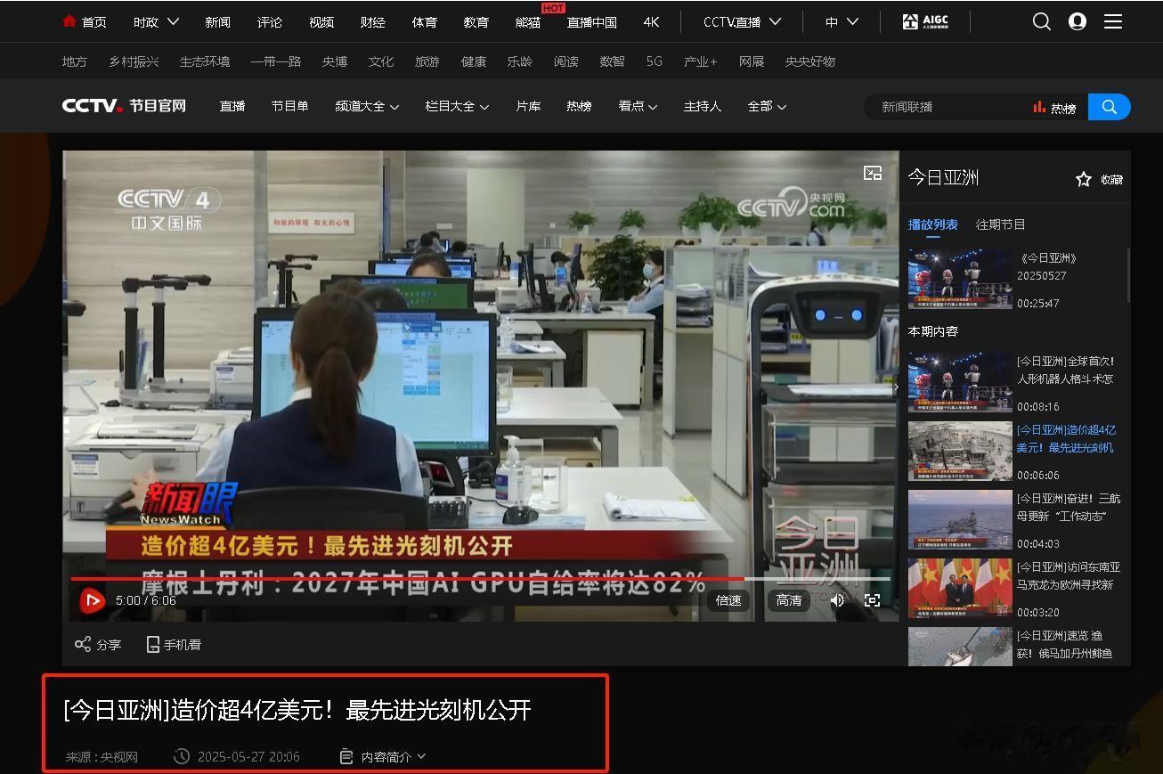Play the 访问东南亚 马克龙 clip thumbnail

coord(960,588)
